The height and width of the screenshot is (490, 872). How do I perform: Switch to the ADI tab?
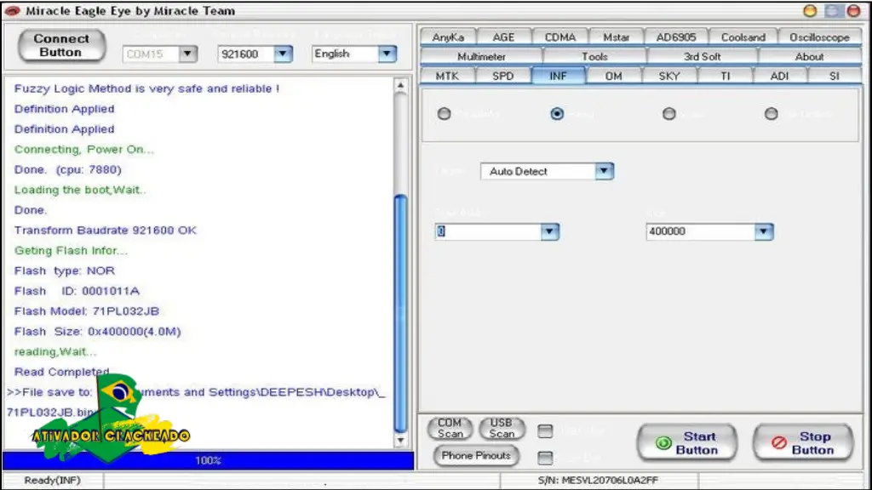(x=779, y=76)
